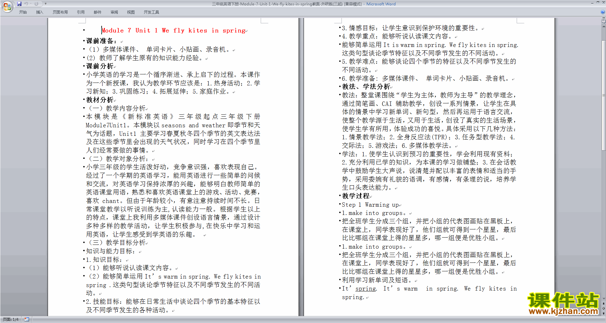Click line '6. 教学准备：多媒体课件'
Viewport: 606px width, 323px height.
pos(426,78)
